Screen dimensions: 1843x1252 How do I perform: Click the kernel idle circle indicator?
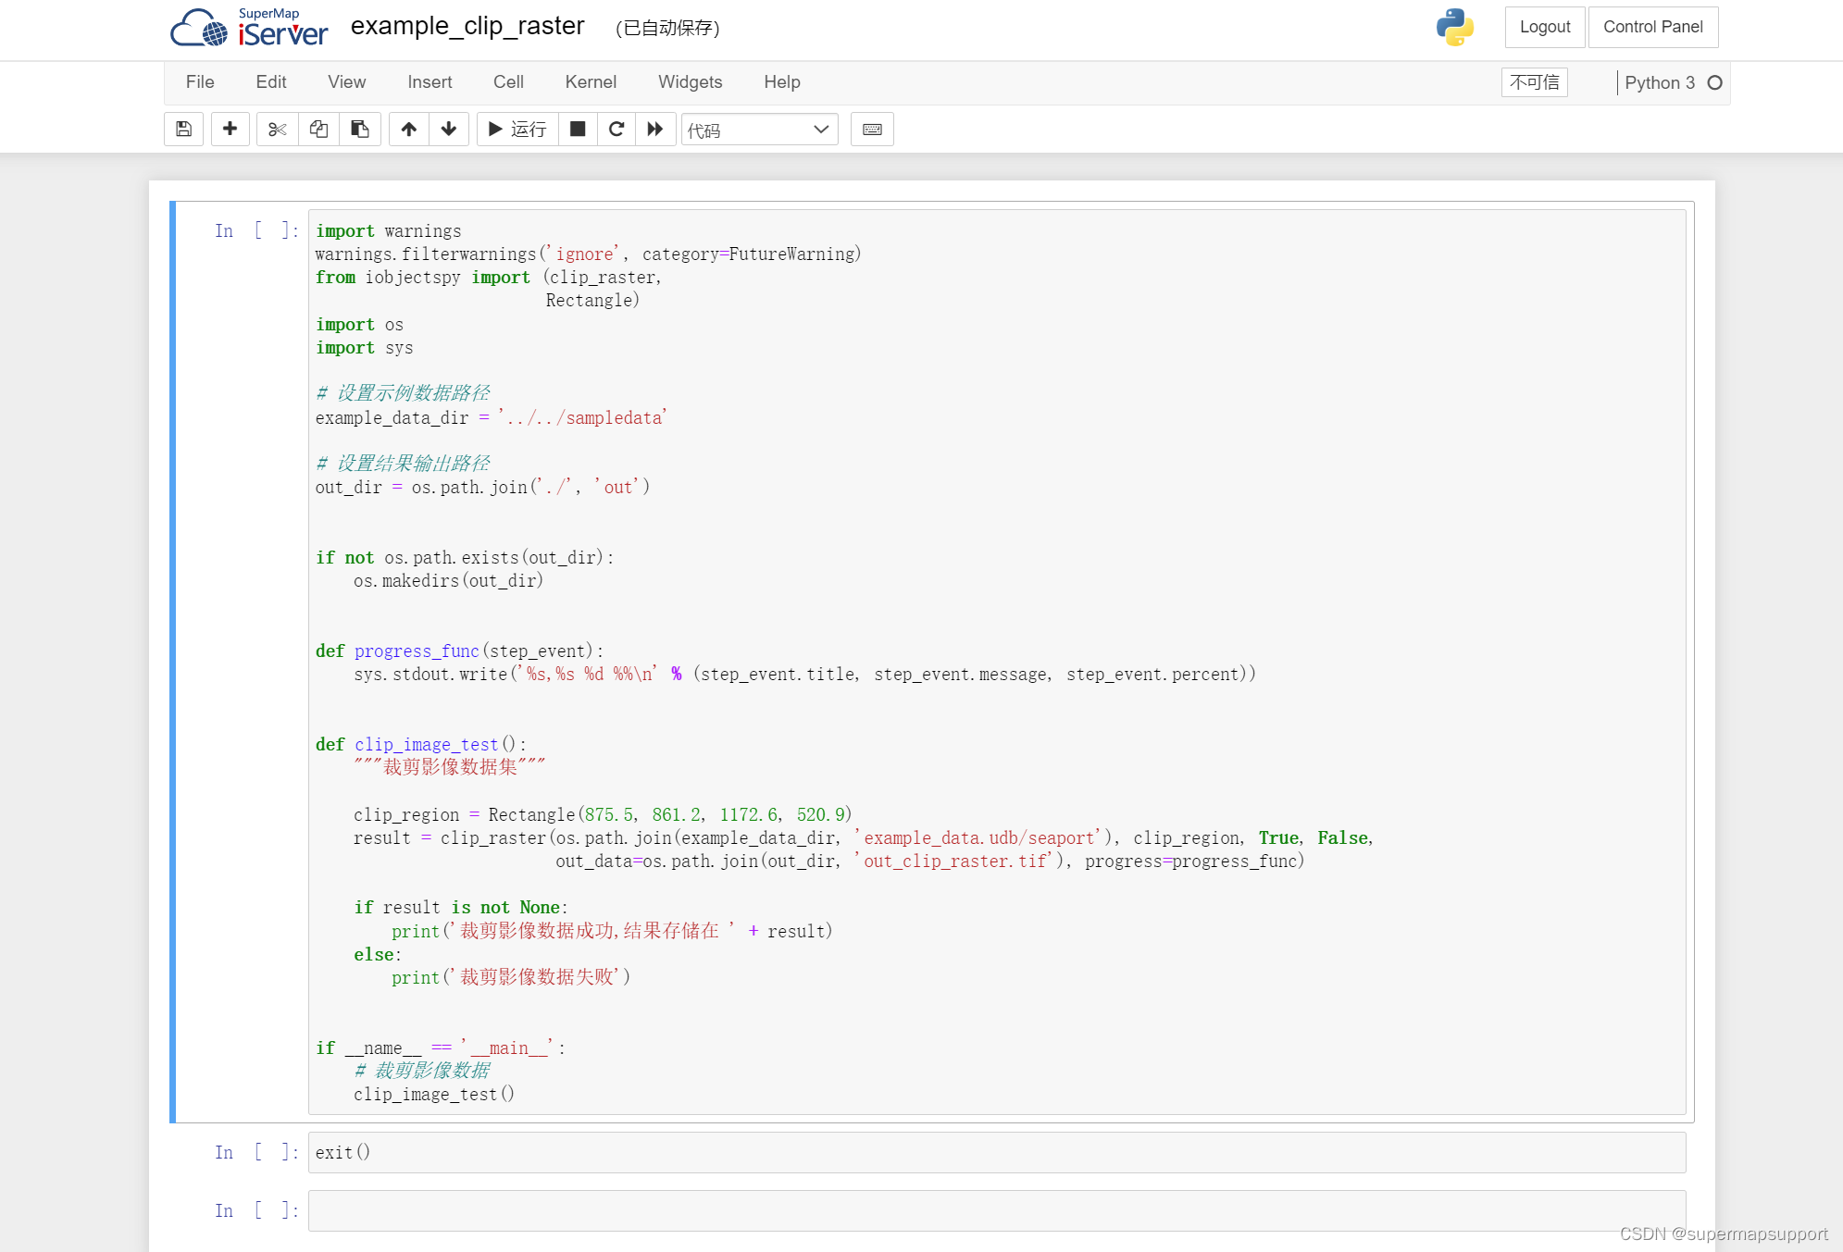click(x=1715, y=83)
